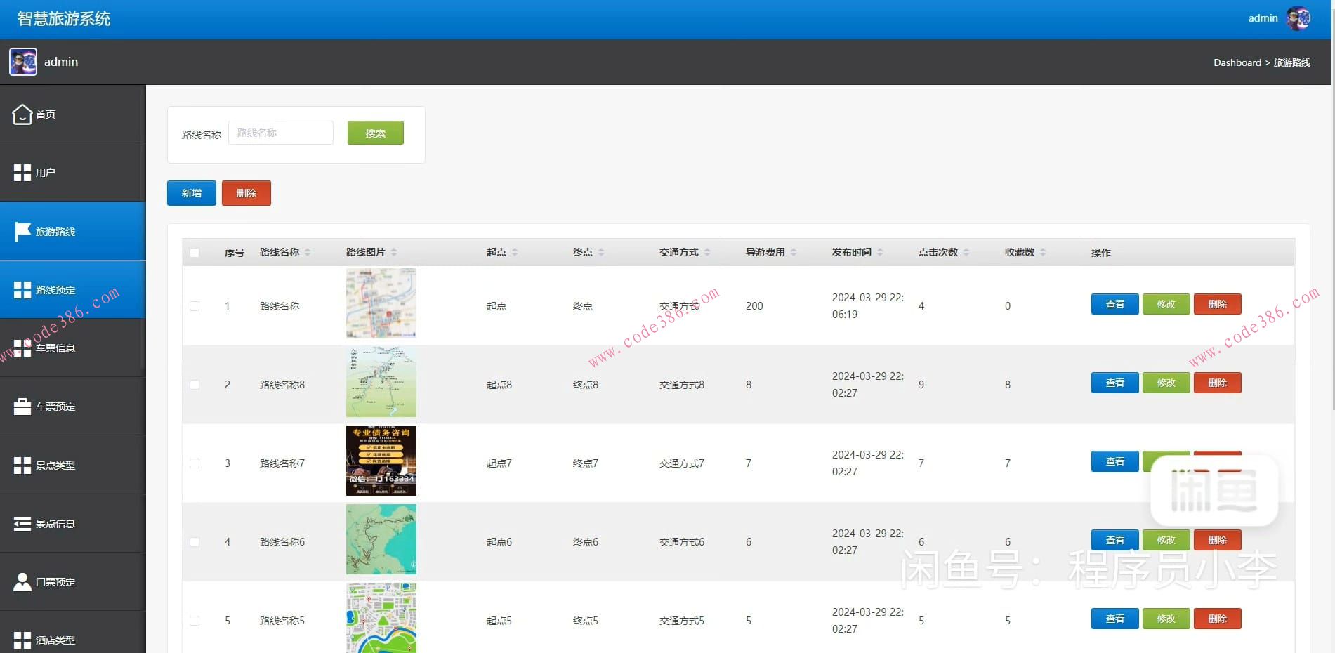This screenshot has width=1335, height=653.
Task: Click the blue 新增 button
Action: [x=191, y=193]
